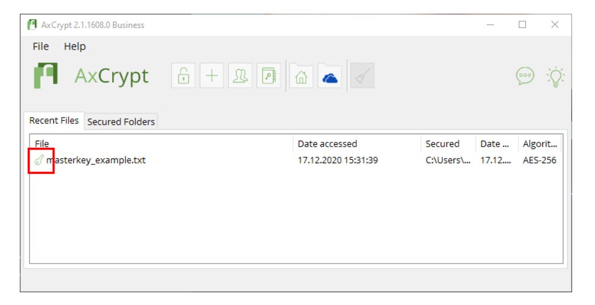595x305 pixels.
Task: Click the C:\Users\... secured path cell
Action: pyautogui.click(x=448, y=160)
